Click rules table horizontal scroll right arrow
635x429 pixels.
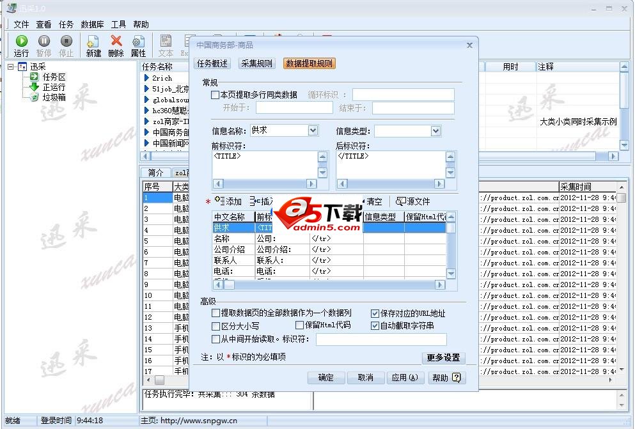pyautogui.click(x=440, y=285)
